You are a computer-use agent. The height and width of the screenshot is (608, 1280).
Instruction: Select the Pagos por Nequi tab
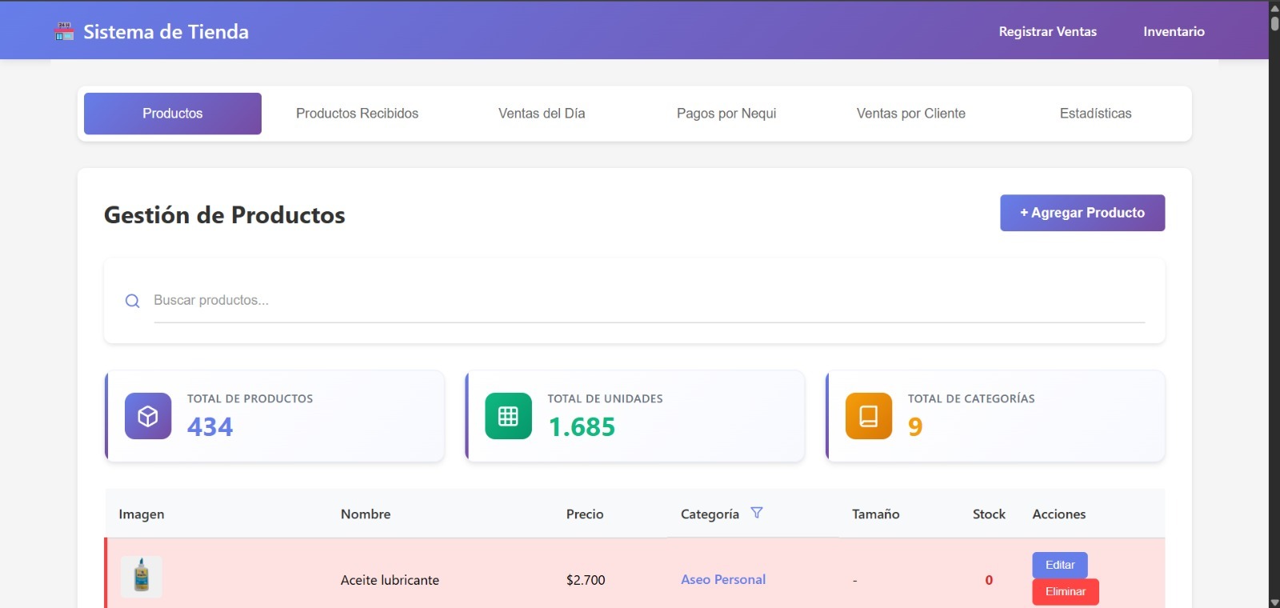click(726, 114)
